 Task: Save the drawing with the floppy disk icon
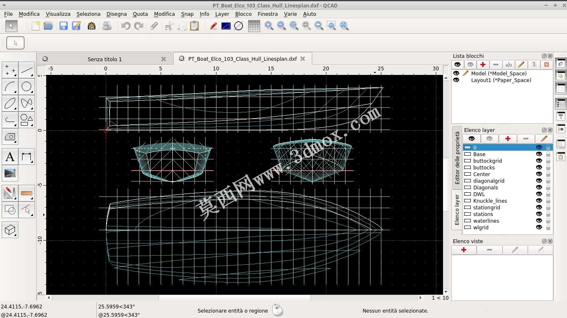[x=63, y=26]
